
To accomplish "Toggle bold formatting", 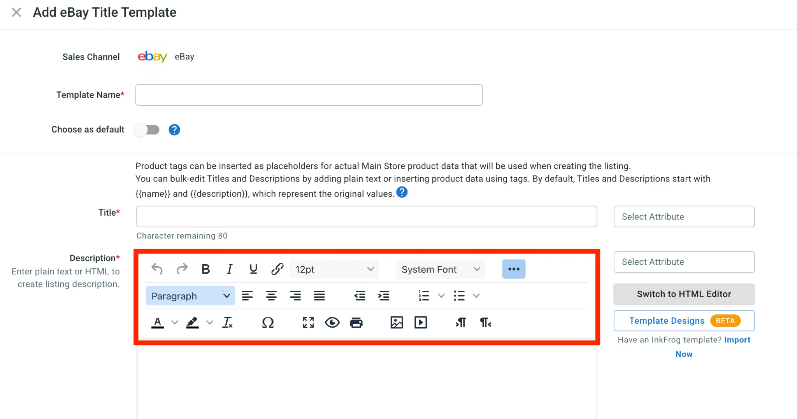I will coord(205,269).
